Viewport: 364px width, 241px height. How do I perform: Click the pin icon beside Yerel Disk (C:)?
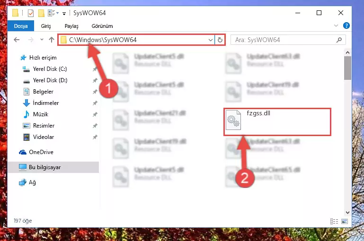pyautogui.click(x=95, y=69)
